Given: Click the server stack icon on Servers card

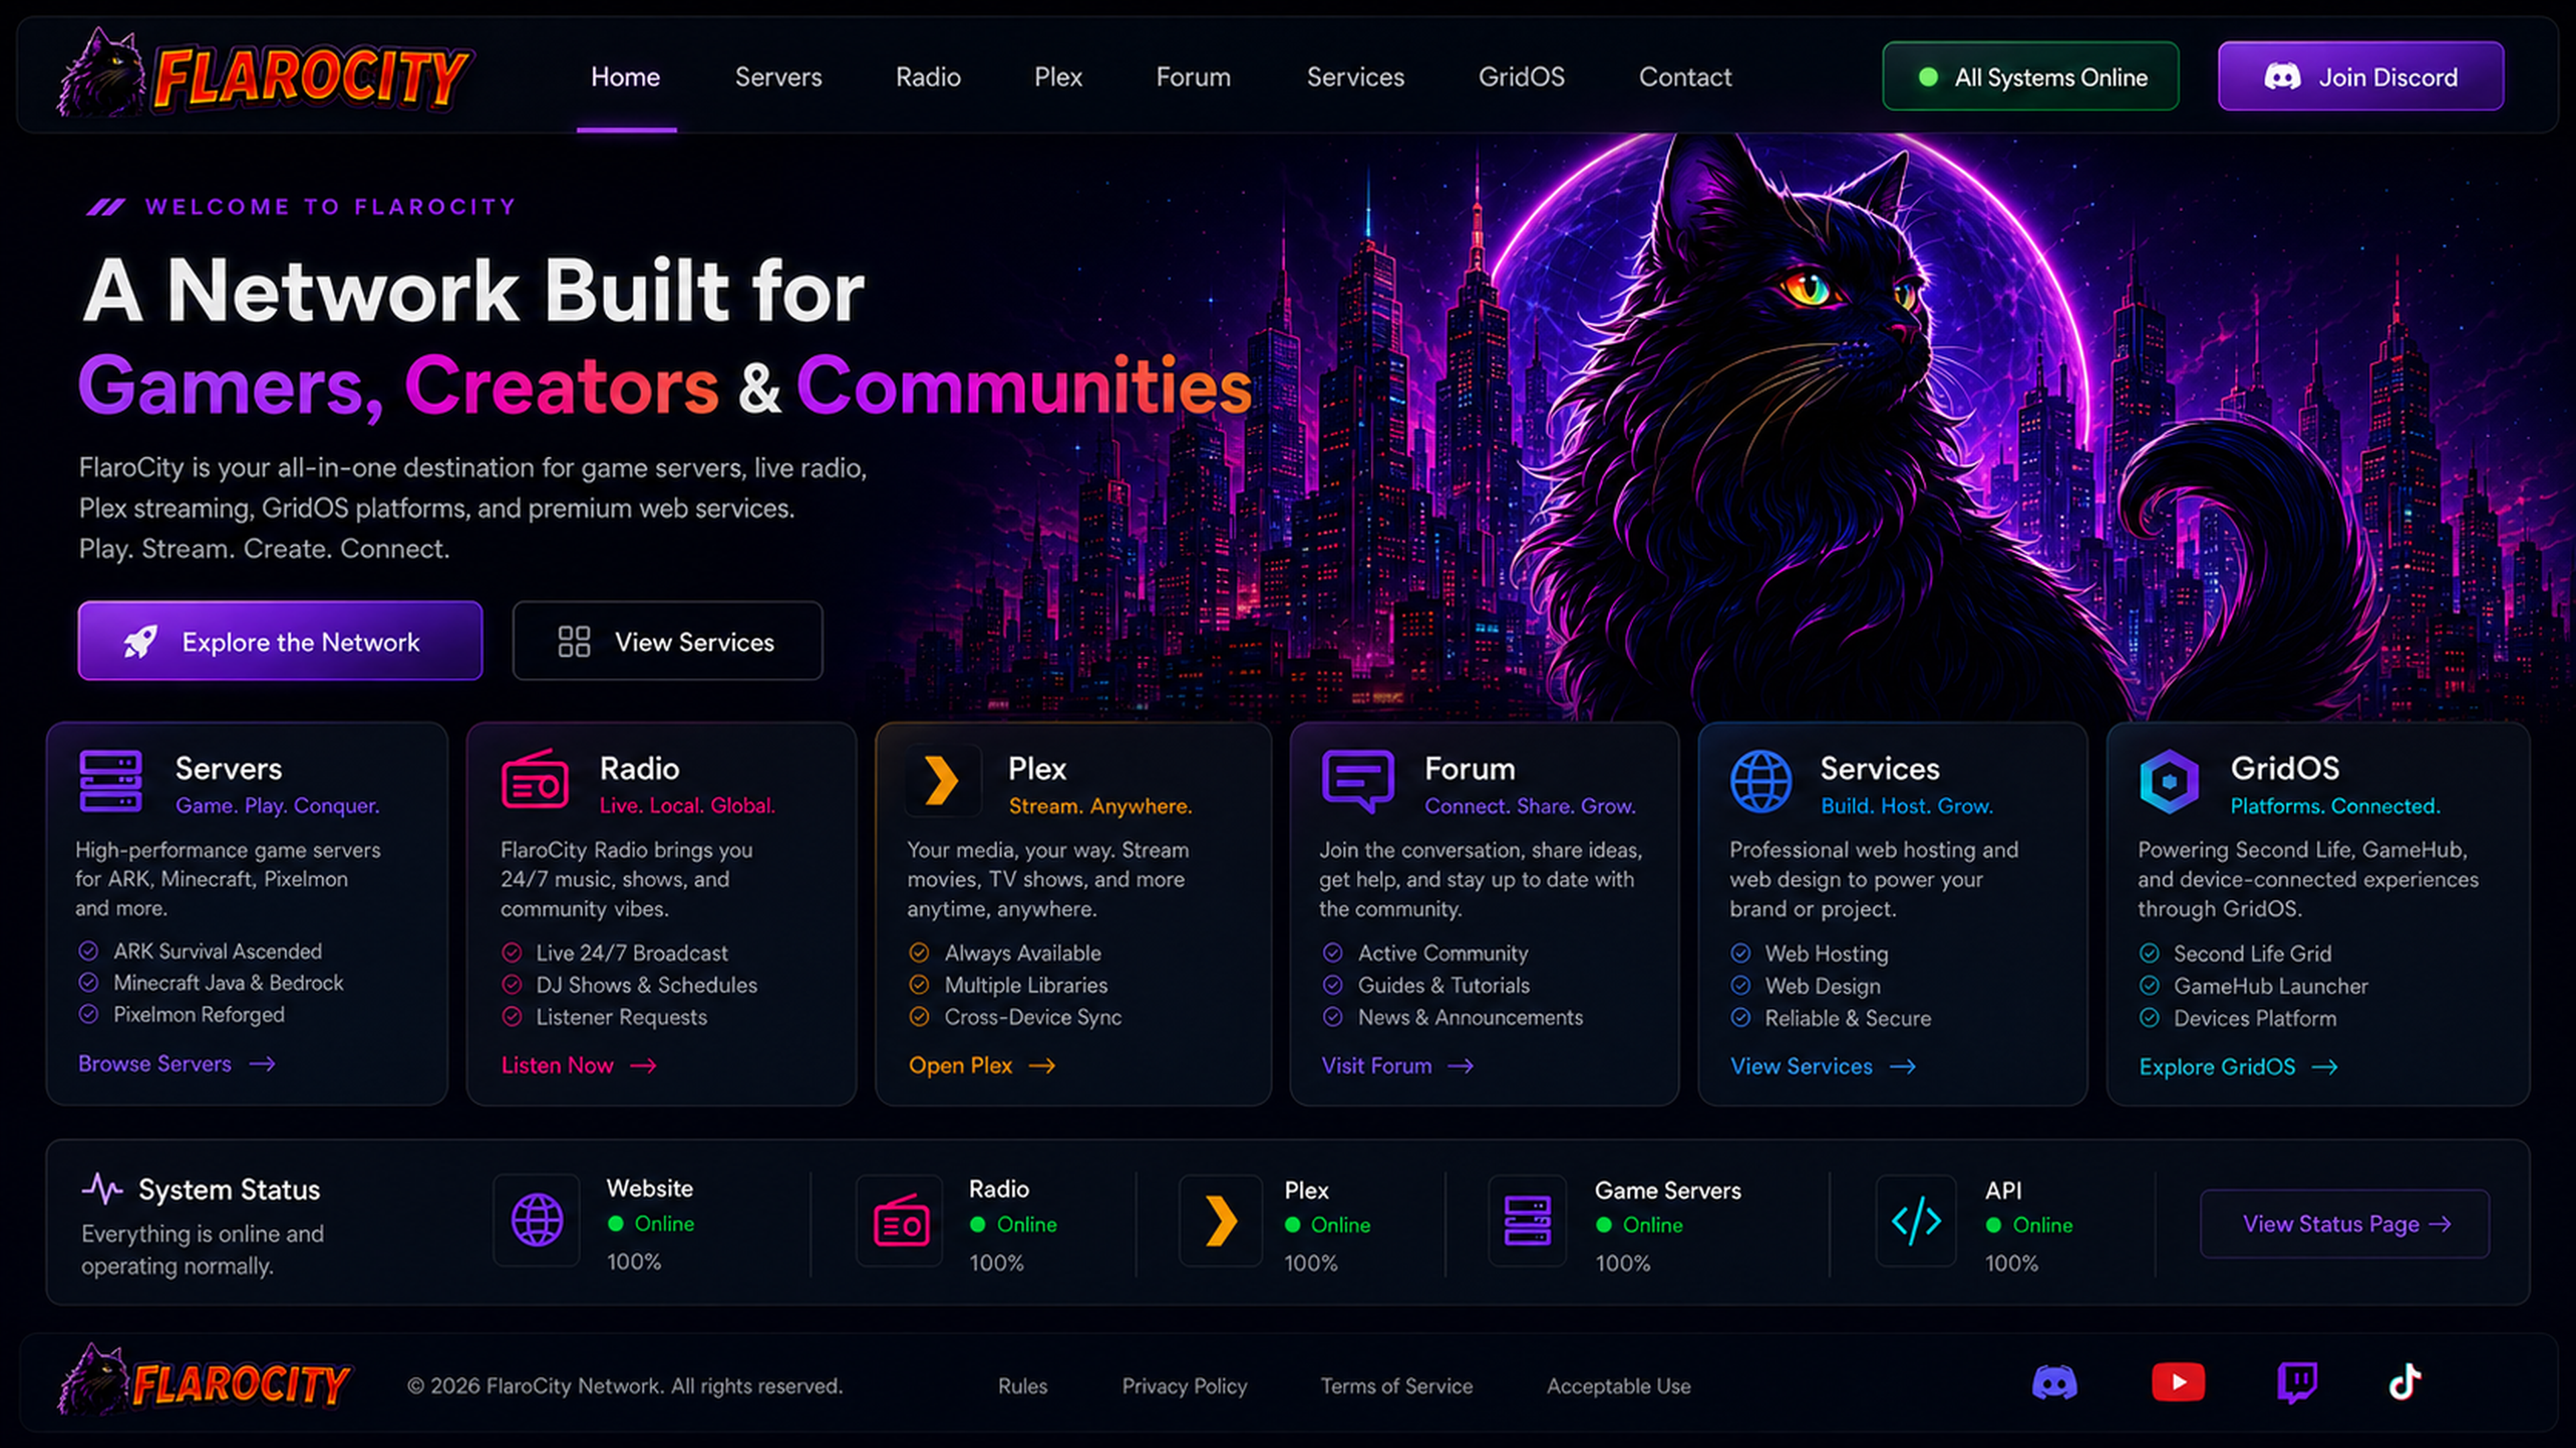Looking at the screenshot, I should [x=110, y=782].
